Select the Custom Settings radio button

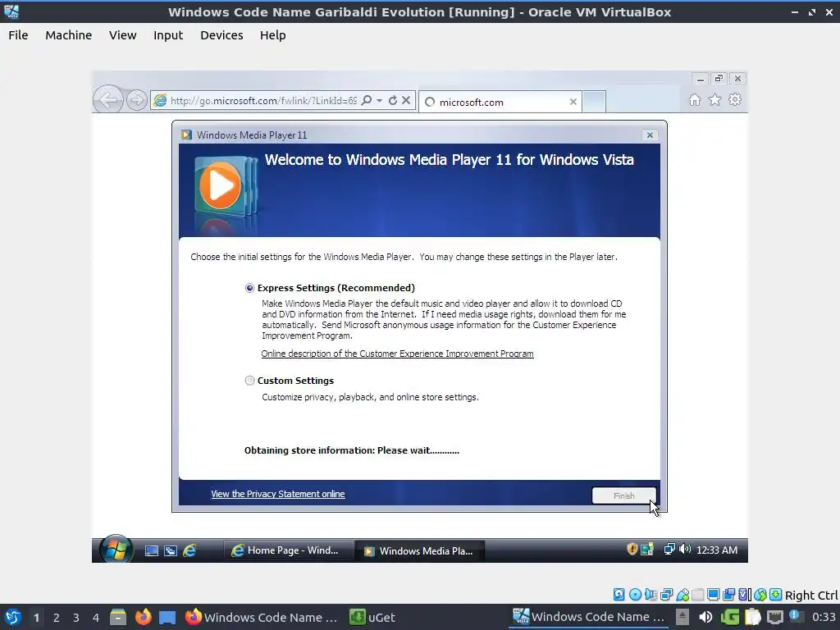[249, 381]
